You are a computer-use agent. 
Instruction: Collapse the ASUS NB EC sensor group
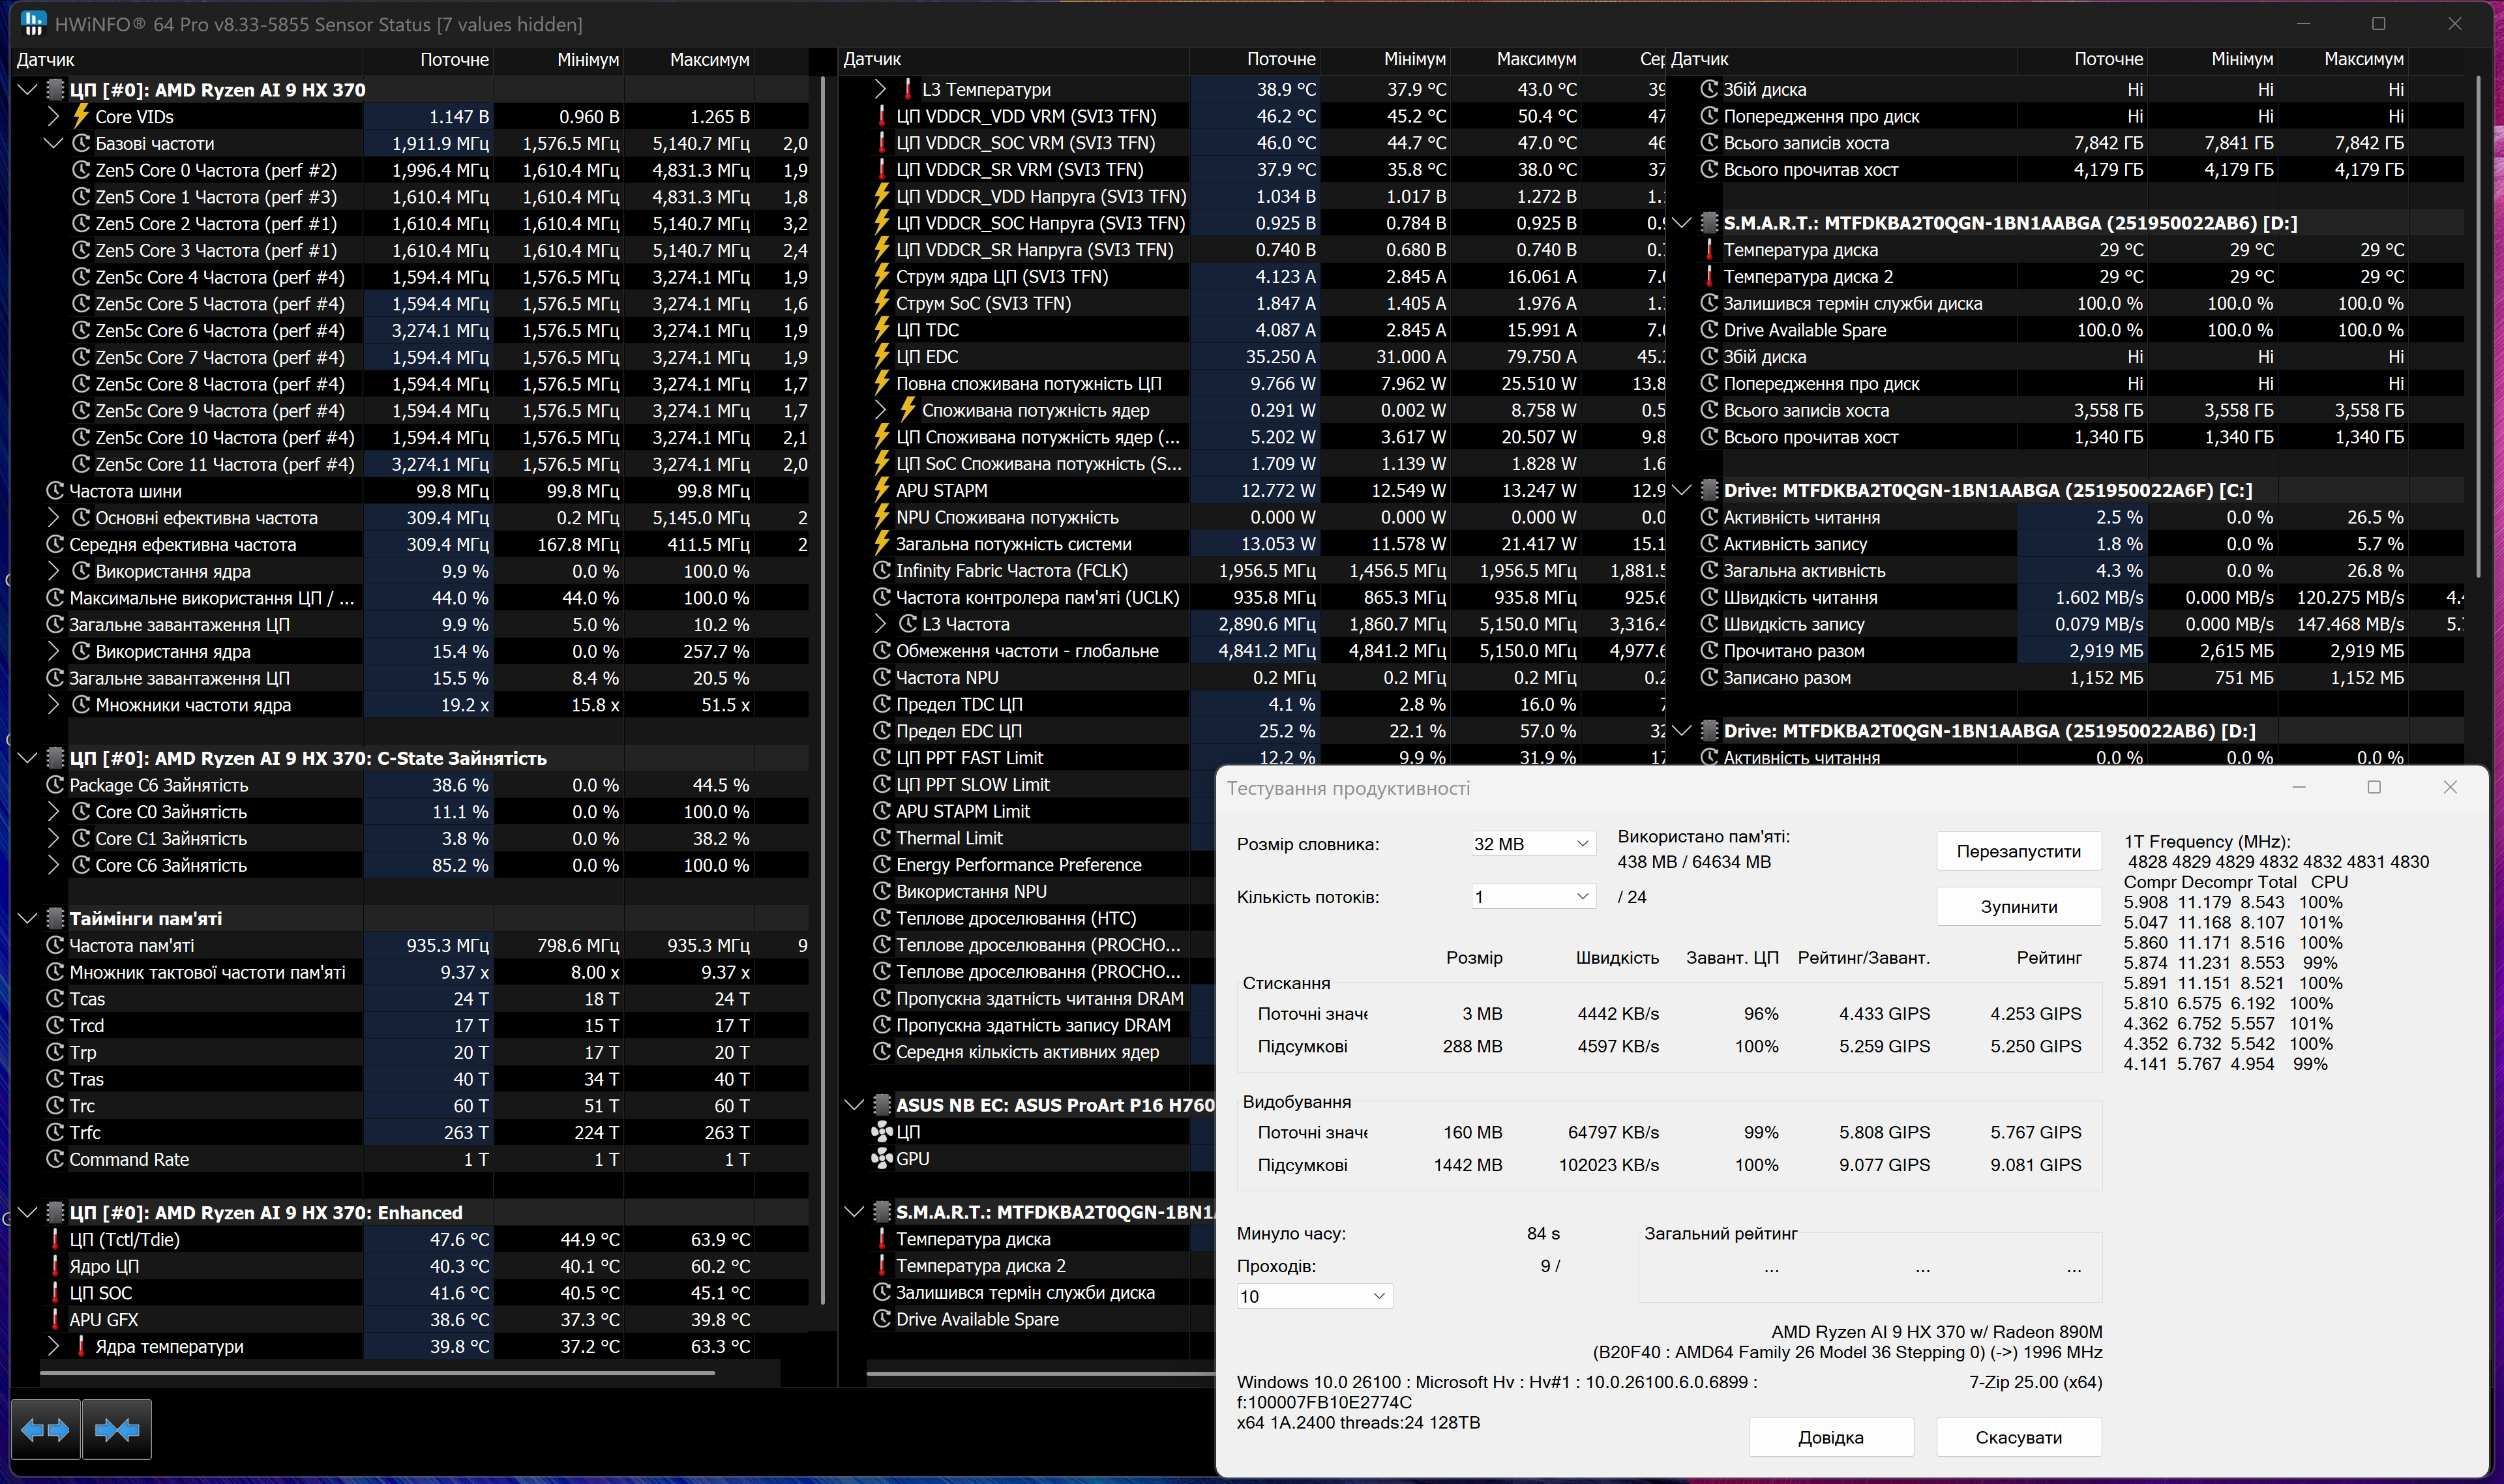coord(853,1105)
